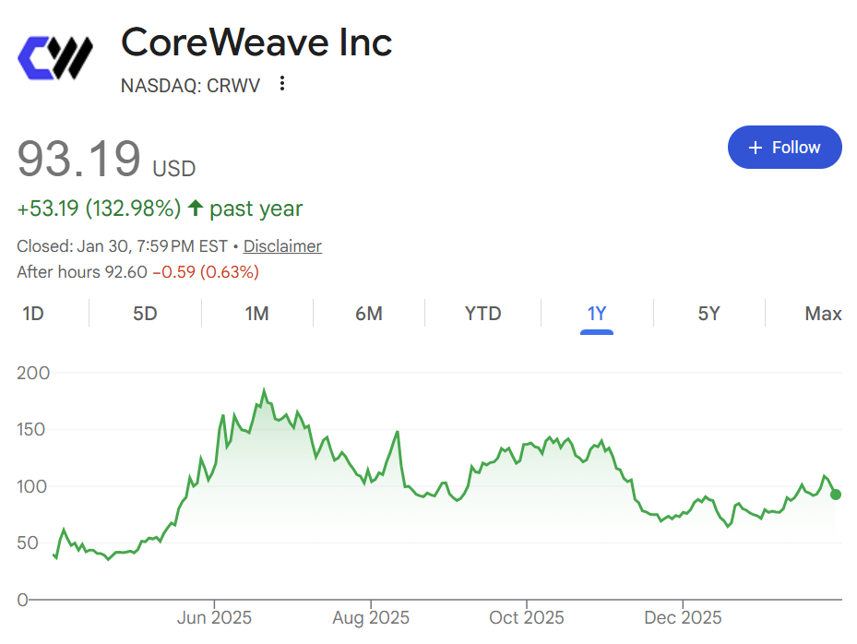Open the 5Y chart view
This screenshot has width=857, height=644.
[x=708, y=314]
